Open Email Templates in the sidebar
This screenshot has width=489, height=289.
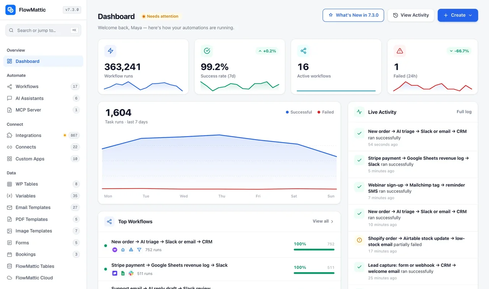pos(43,208)
